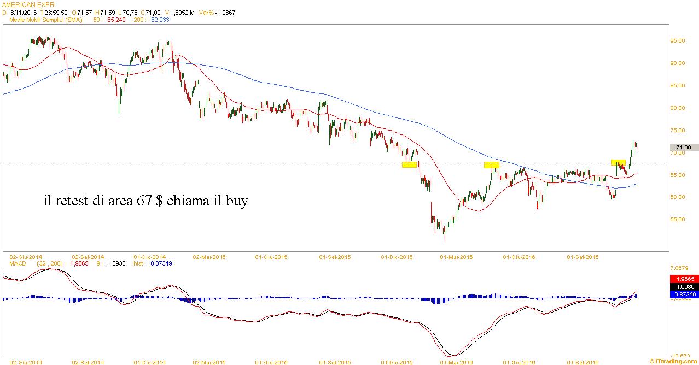Image resolution: width=699 pixels, height=365 pixels.
Task: Click the gray 71,00 current price tag
Action: (684, 148)
